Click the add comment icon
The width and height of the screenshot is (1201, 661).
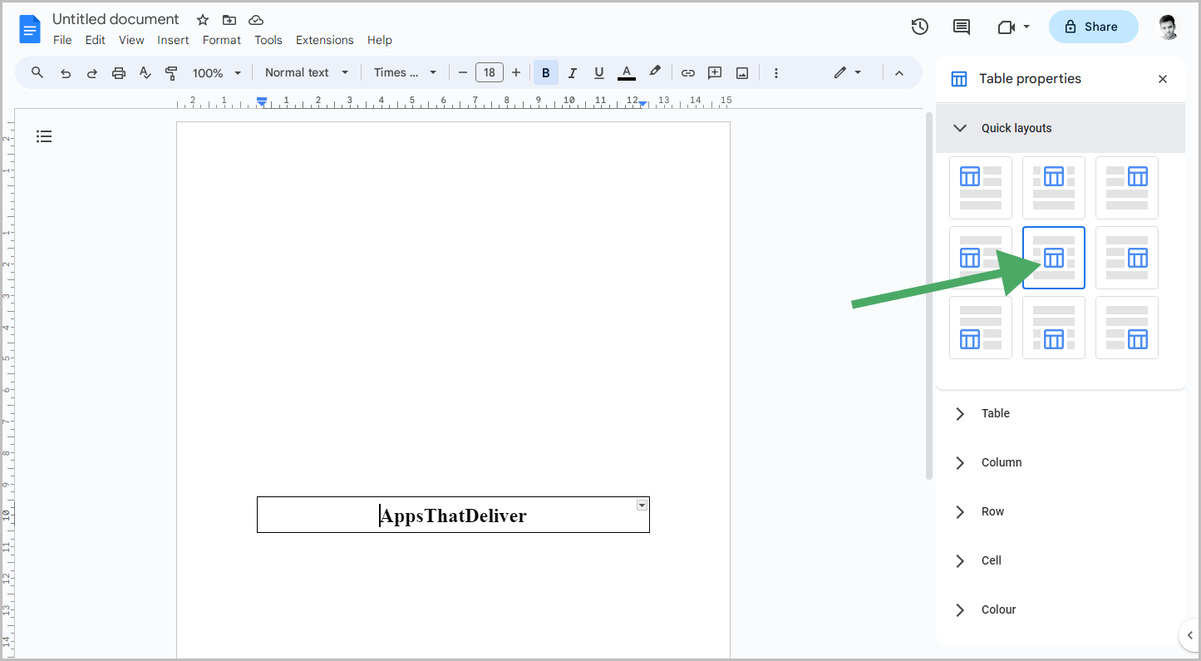(714, 72)
